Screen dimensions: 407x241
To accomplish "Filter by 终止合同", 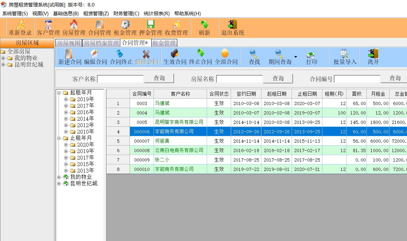I will 201,57.
